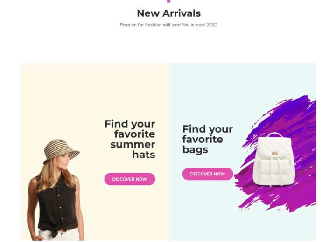Click 'Find your favorite bags' heading
The image size is (336, 242).
(207, 139)
